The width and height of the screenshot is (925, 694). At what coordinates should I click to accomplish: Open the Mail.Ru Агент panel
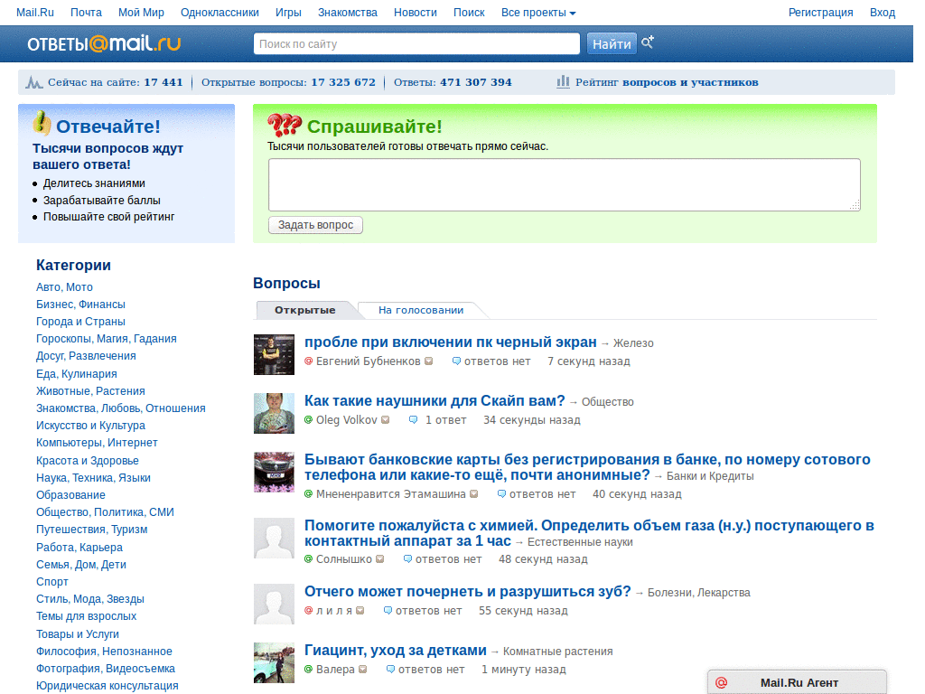pyautogui.click(x=797, y=682)
